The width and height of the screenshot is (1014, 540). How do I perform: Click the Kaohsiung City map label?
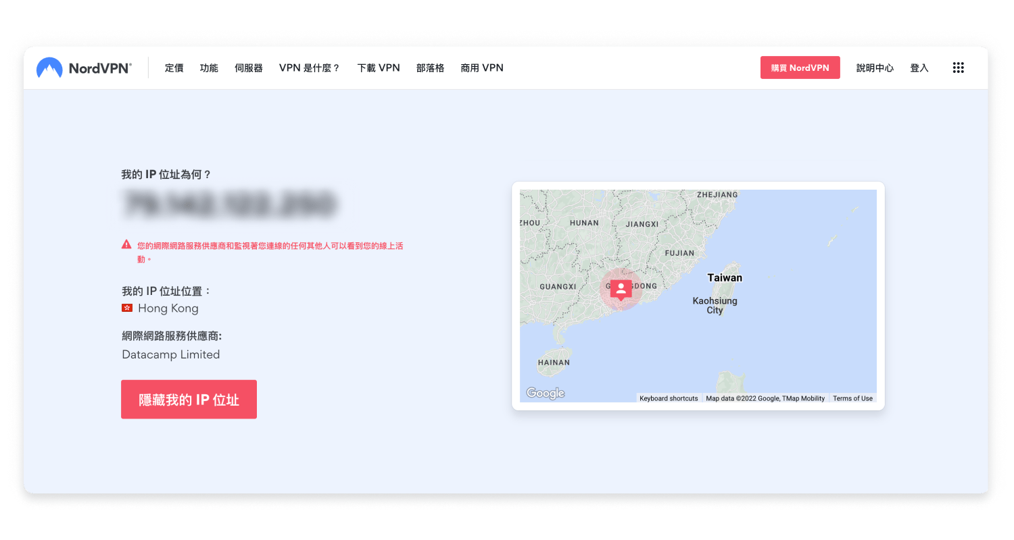point(715,306)
